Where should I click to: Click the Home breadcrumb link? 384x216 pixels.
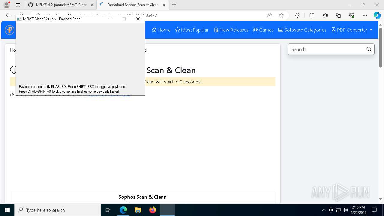click(13, 50)
